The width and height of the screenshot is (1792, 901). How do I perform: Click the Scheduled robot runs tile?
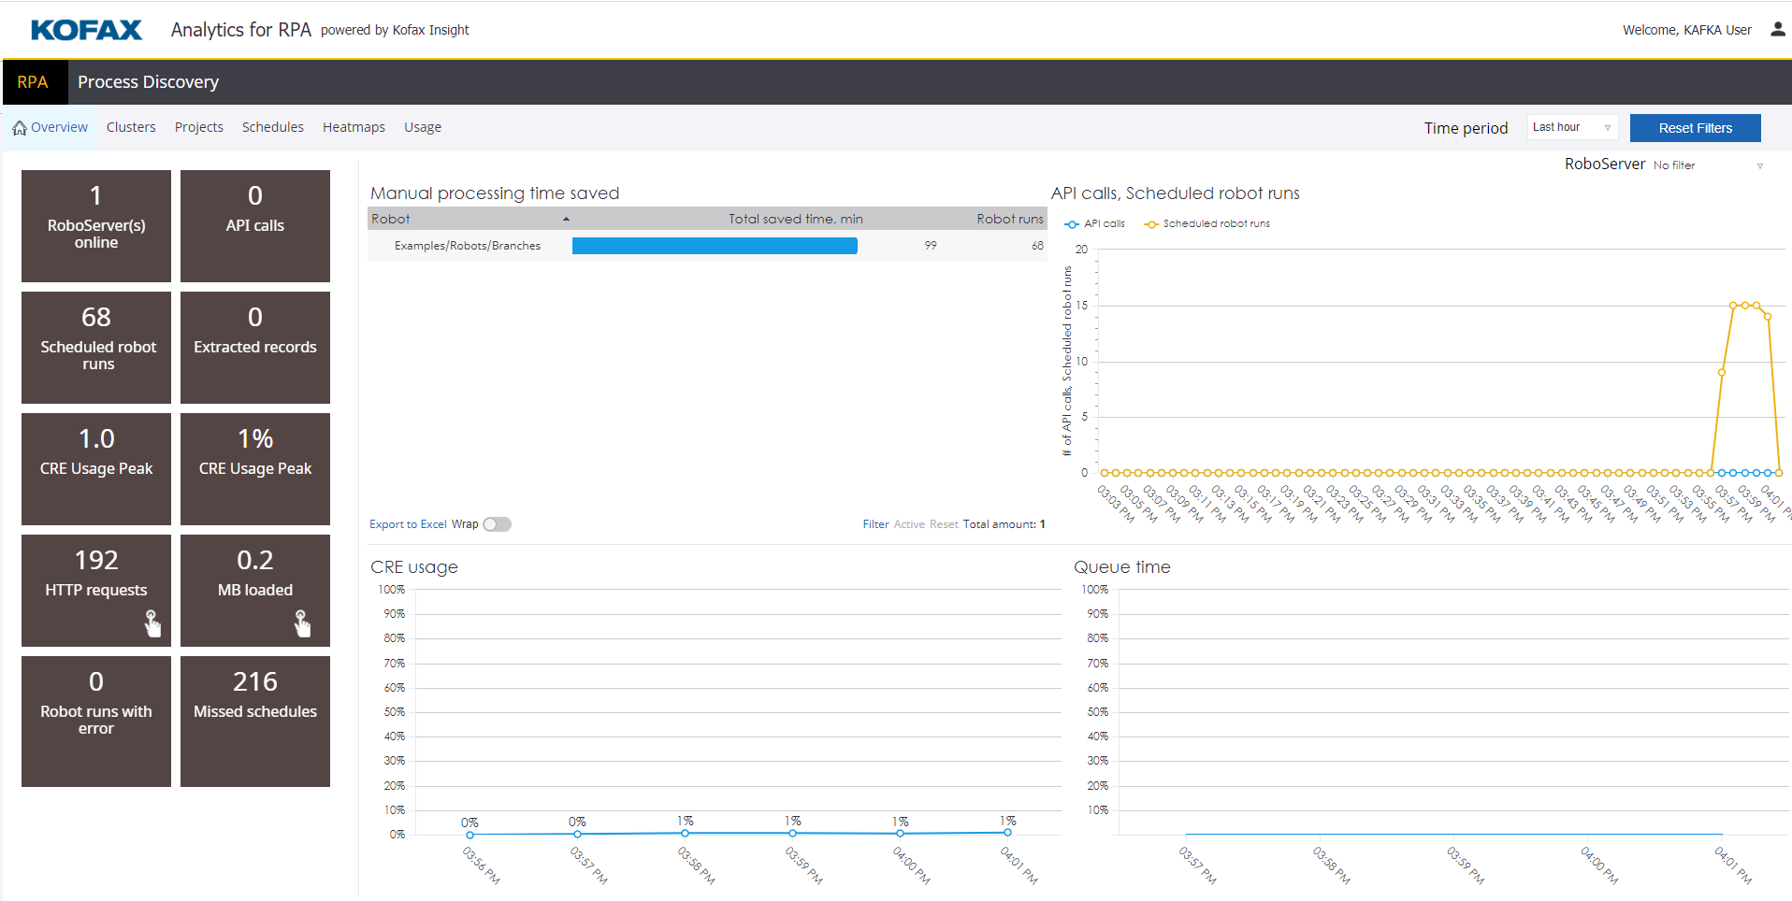click(x=96, y=347)
